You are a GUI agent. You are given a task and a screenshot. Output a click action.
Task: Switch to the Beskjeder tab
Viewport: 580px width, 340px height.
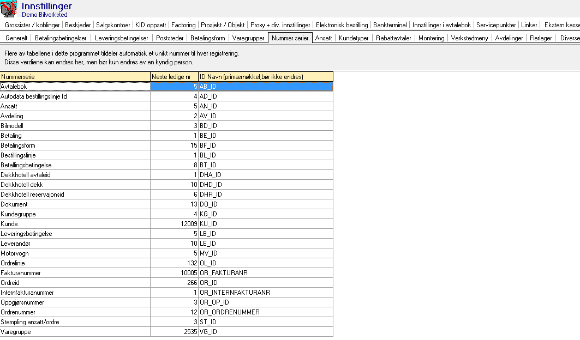[77, 25]
